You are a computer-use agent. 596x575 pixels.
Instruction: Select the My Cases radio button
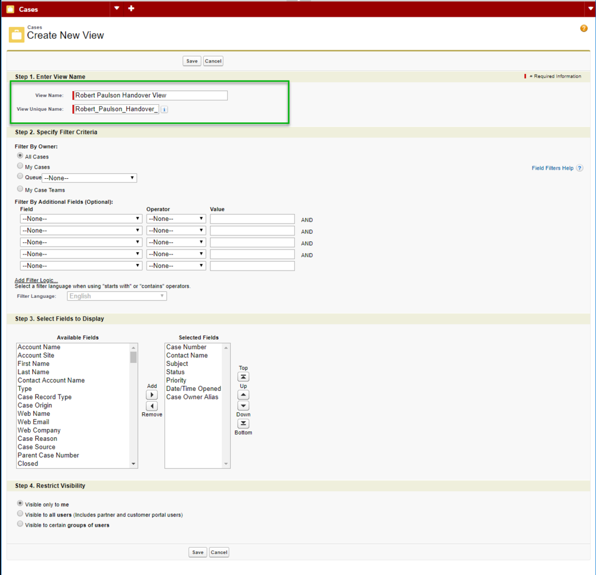pyautogui.click(x=20, y=166)
